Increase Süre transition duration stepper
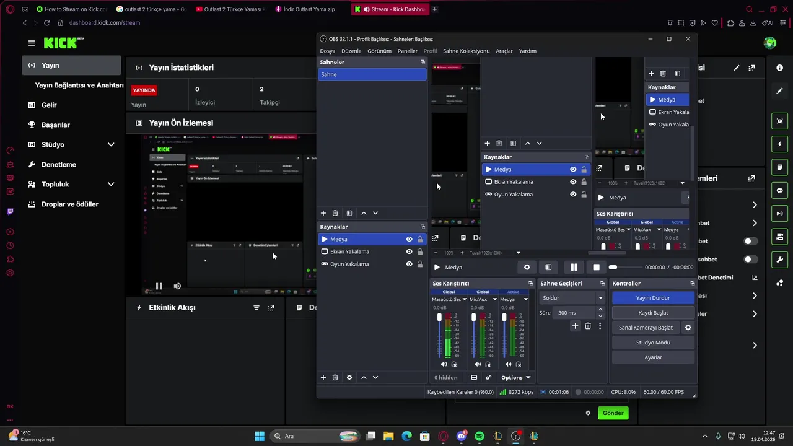Viewport: 793px width, 446px height. (x=600, y=310)
